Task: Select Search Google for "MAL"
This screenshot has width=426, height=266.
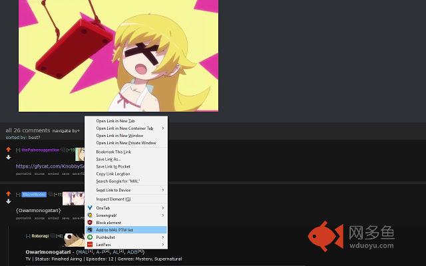Action: [x=126, y=181]
